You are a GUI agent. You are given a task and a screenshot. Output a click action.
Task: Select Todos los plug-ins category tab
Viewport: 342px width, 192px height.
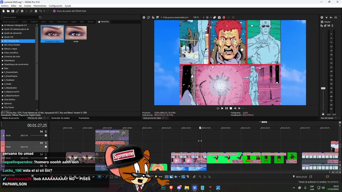[x=10, y=22]
